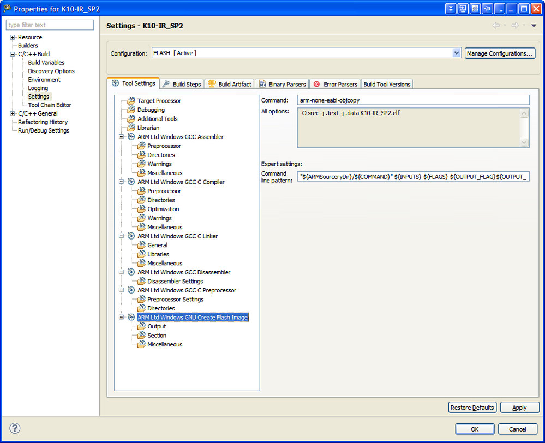Collapse the GCC C Linker node
The height and width of the screenshot is (443, 545).
click(x=121, y=236)
